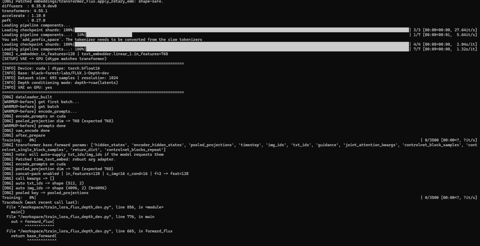Click the '[DBG] after_prepare' line
The image size is (480, 246).
pos(23,135)
